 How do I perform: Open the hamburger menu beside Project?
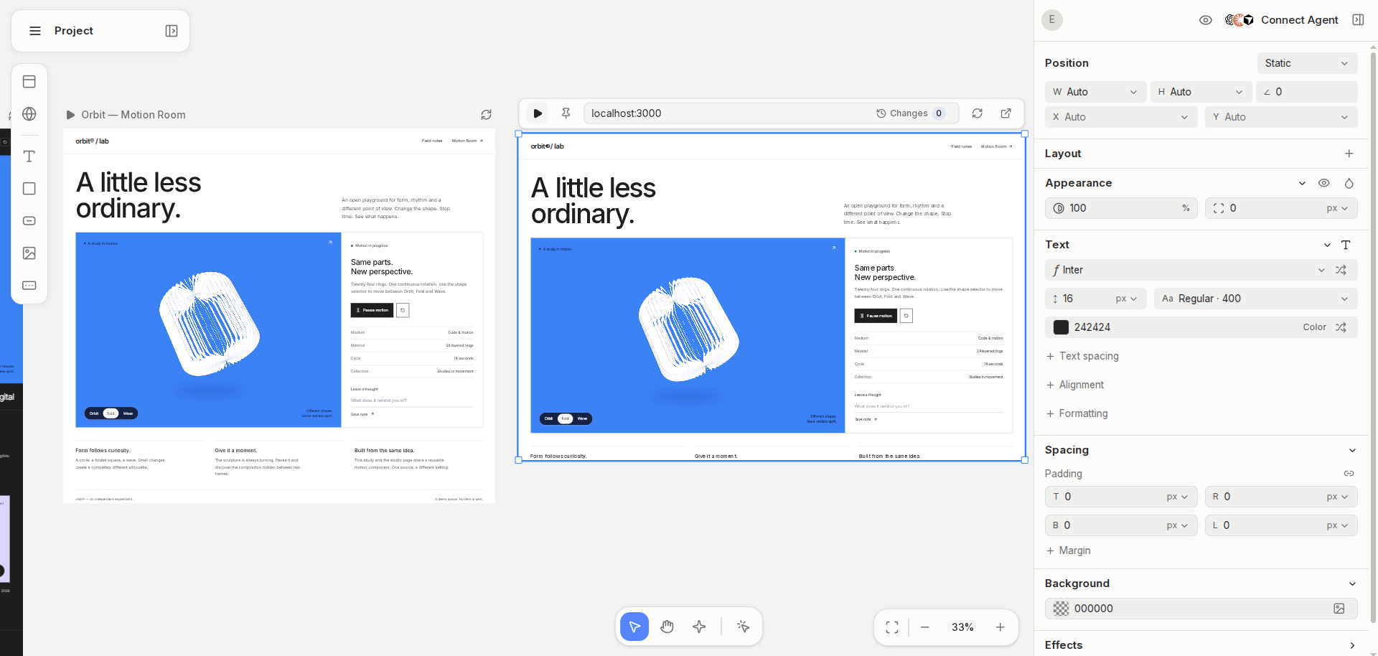(x=34, y=31)
